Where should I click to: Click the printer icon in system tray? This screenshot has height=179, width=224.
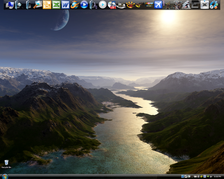click(211, 176)
